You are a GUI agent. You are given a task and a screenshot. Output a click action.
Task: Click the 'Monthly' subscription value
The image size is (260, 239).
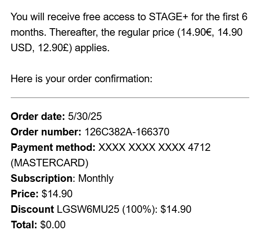96,178
